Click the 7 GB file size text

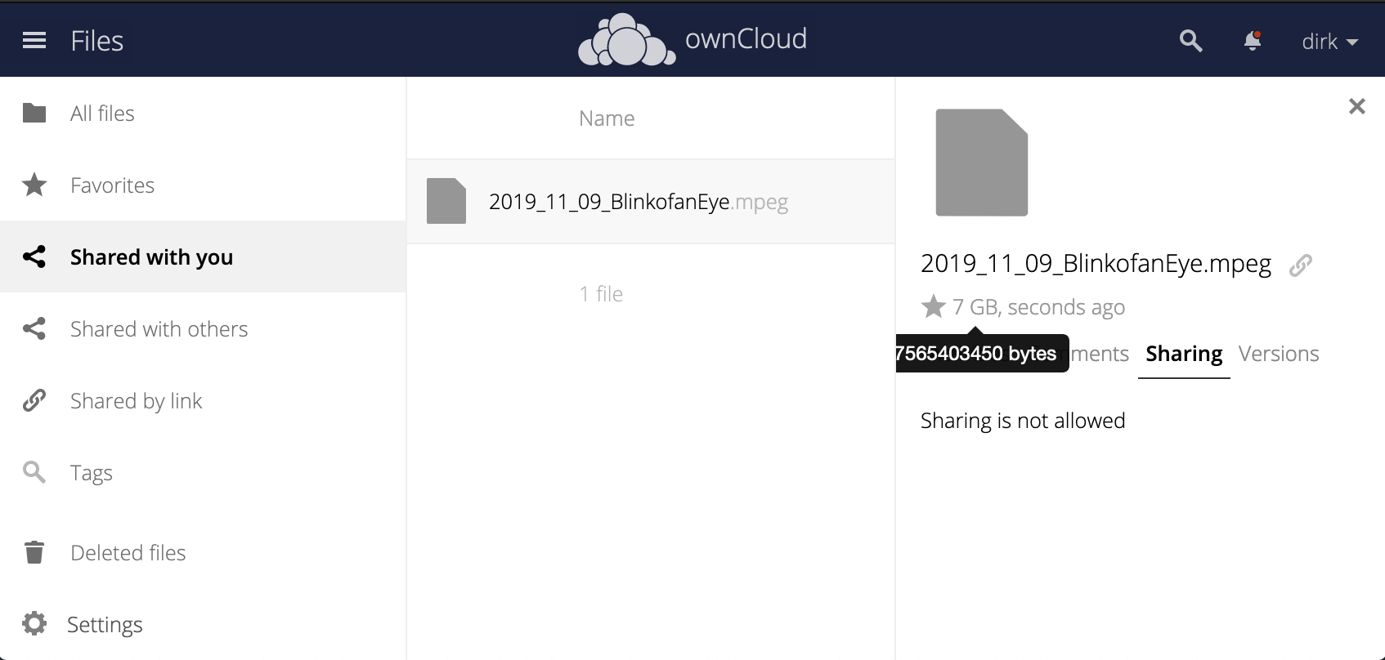click(x=975, y=307)
